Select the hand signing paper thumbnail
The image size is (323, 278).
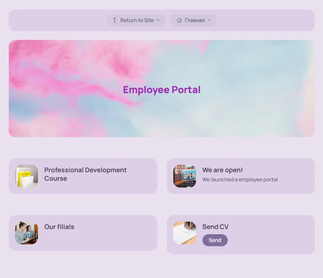[184, 233]
